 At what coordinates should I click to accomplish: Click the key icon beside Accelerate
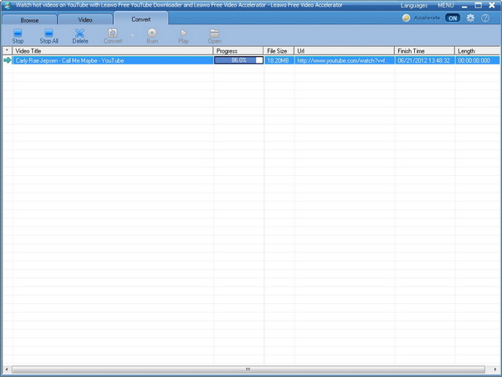pos(406,18)
